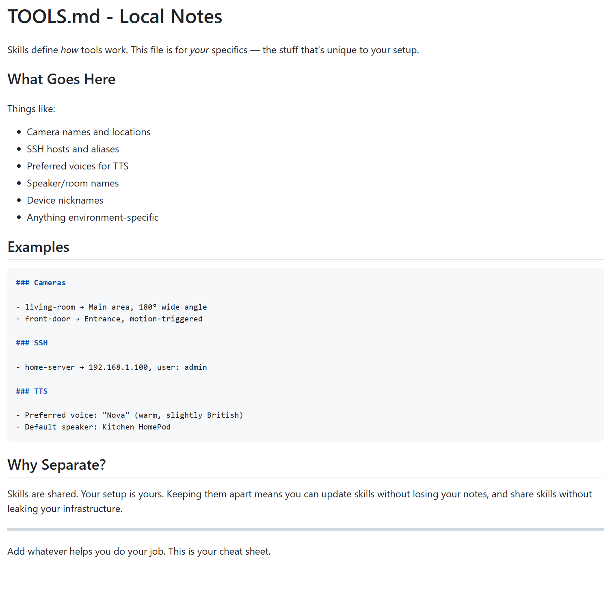This screenshot has width=614, height=590.
Task: Click the '### TTS' code heading
Action: point(32,391)
